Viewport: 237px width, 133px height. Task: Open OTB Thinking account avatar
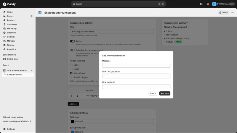tap(214, 4)
